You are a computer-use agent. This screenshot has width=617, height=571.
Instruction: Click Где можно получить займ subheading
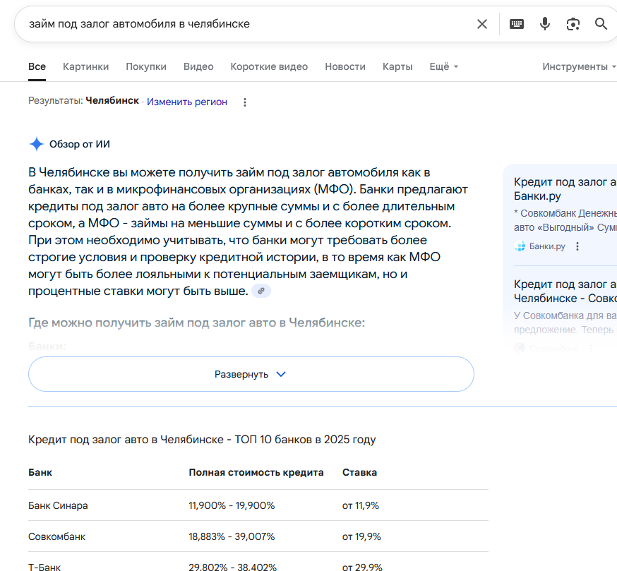coord(197,323)
